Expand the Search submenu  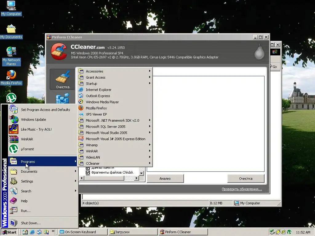[x=42, y=191]
